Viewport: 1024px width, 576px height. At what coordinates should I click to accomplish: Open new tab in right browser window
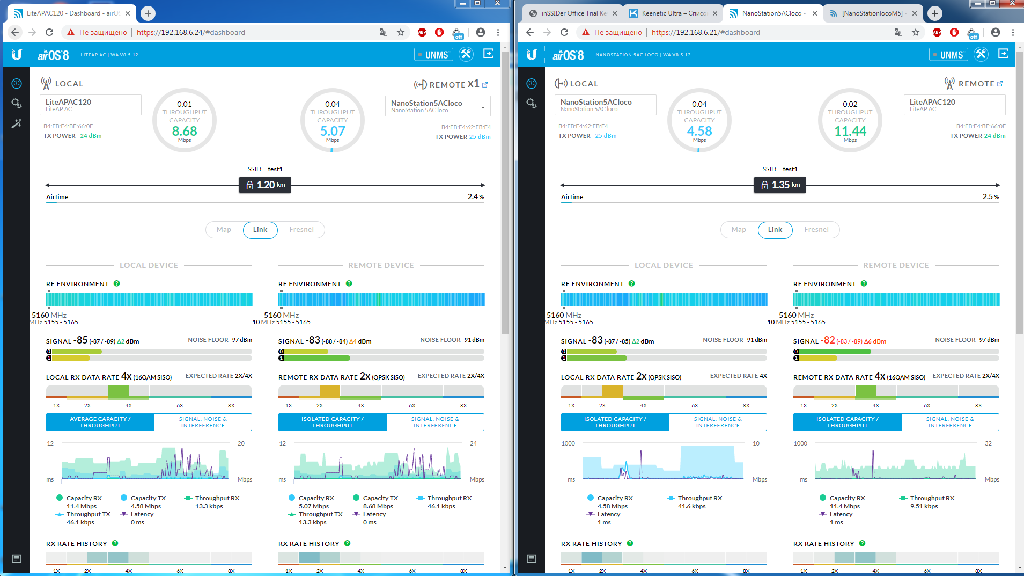click(x=935, y=13)
